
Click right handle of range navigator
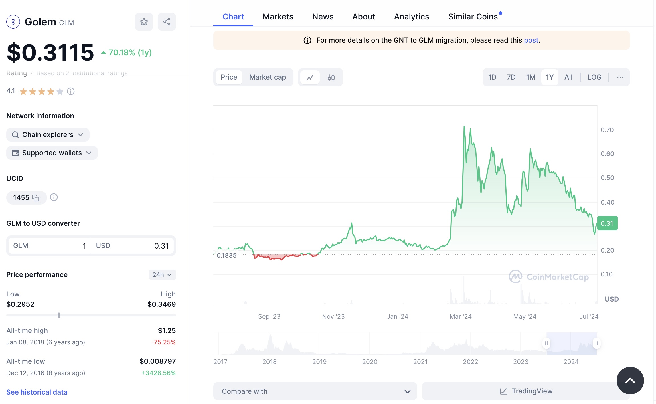click(x=596, y=343)
